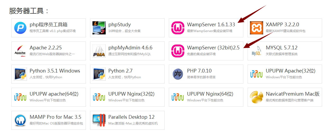Click the pink WampServer 1.6.1.33 icon
Viewport: 330px width, 135px height.
point(178,28)
